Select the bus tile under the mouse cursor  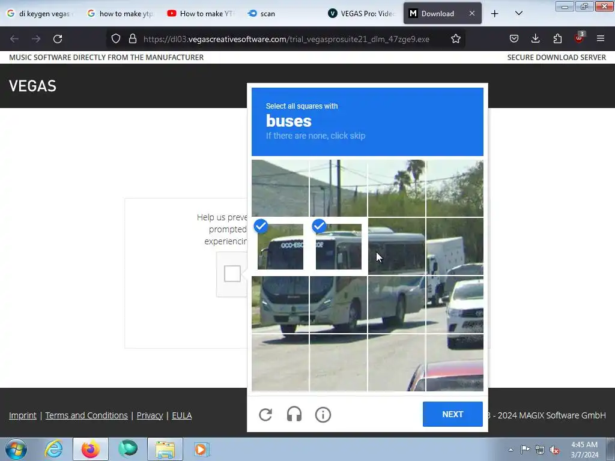point(396,246)
